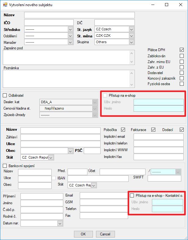This screenshot has width=188, height=240.
Task: Open the Středisko dropdown
Action: pos(70,29)
